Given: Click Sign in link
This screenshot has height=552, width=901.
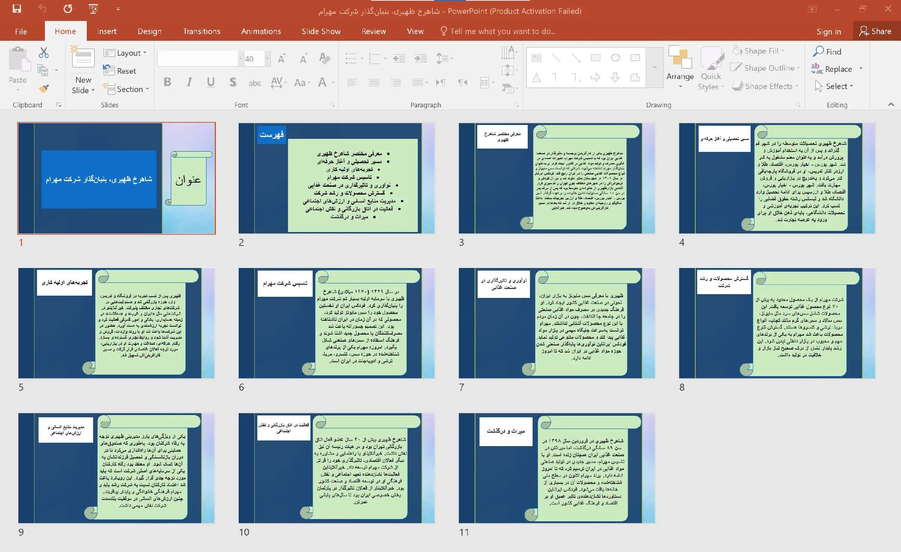Looking at the screenshot, I should pyautogui.click(x=829, y=31).
